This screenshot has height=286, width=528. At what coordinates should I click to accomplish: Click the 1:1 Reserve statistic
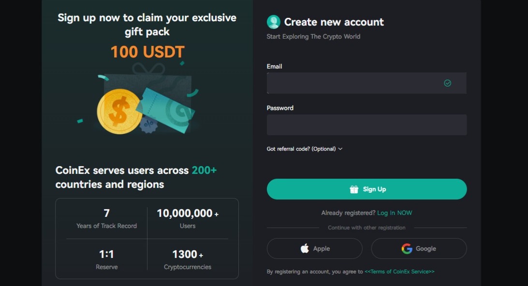106,259
